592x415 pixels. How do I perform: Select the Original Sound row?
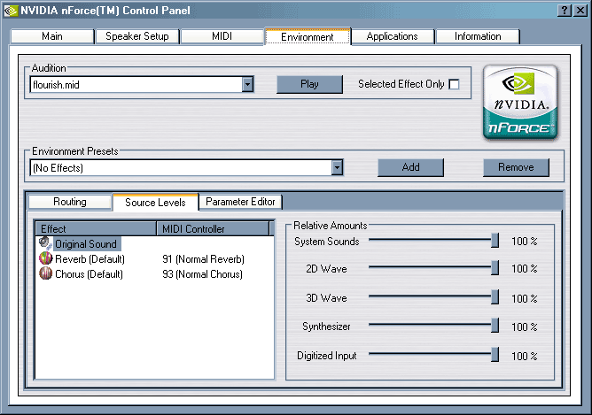[86, 244]
